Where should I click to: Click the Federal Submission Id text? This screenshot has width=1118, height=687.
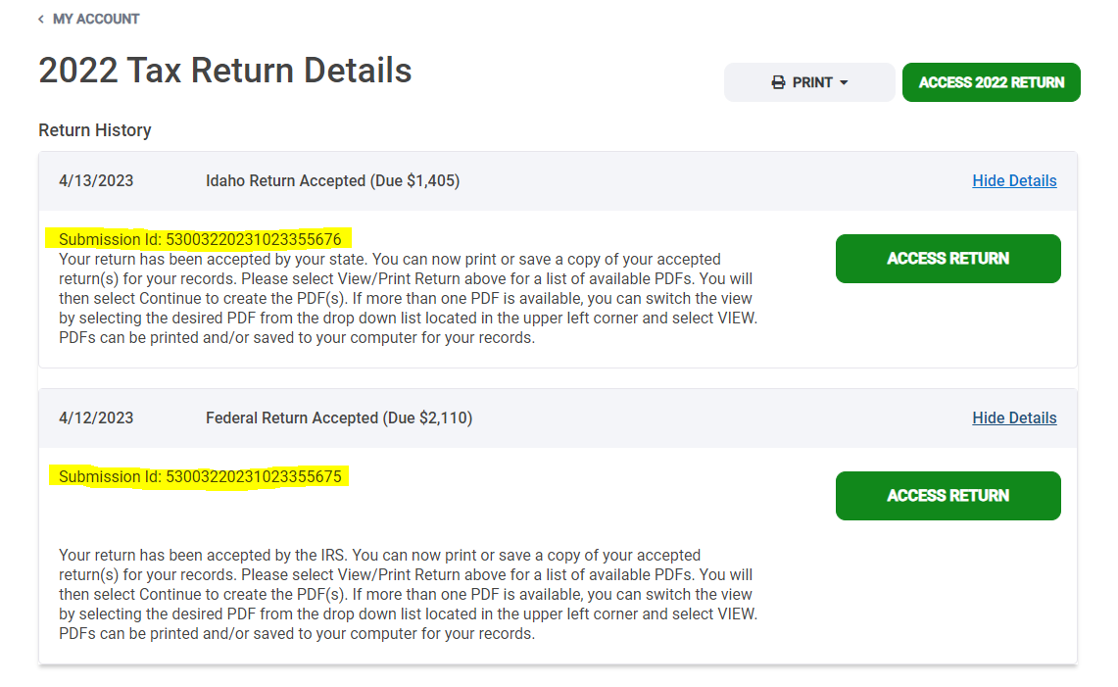point(200,476)
